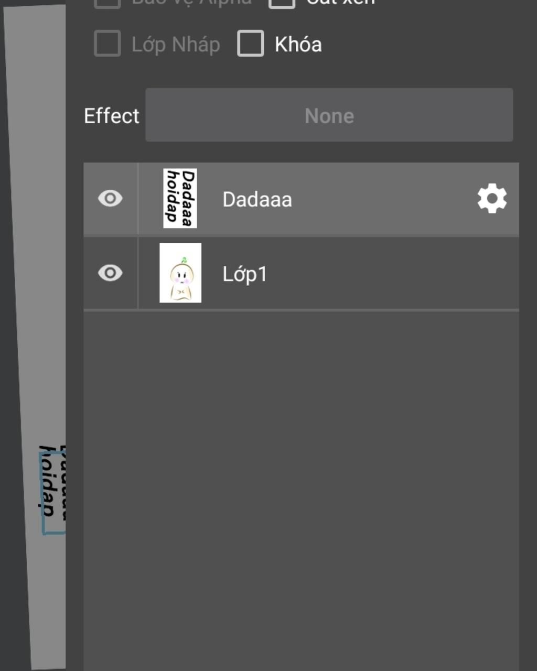Click the Cắt xén label at top

341,3
